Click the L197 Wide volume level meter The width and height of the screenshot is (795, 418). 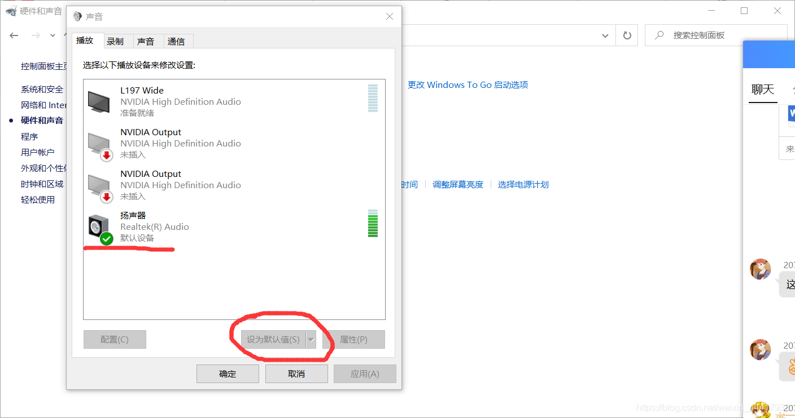[x=373, y=99]
